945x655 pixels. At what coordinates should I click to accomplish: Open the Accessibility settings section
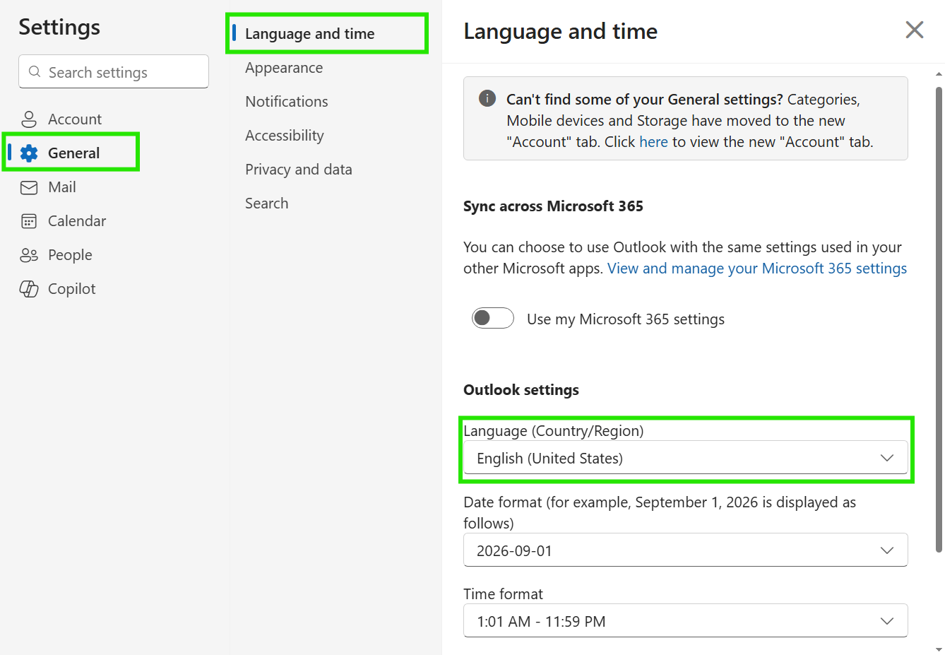click(x=285, y=136)
